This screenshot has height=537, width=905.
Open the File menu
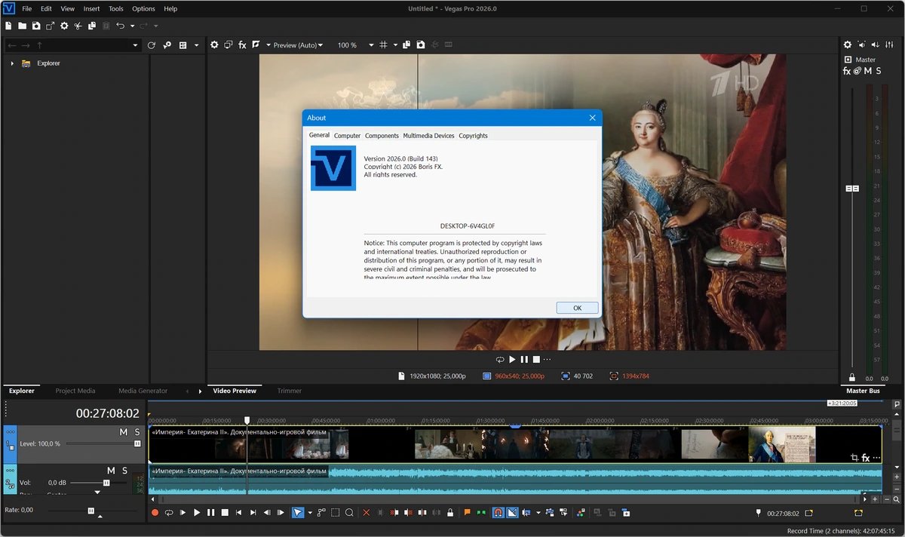click(27, 9)
